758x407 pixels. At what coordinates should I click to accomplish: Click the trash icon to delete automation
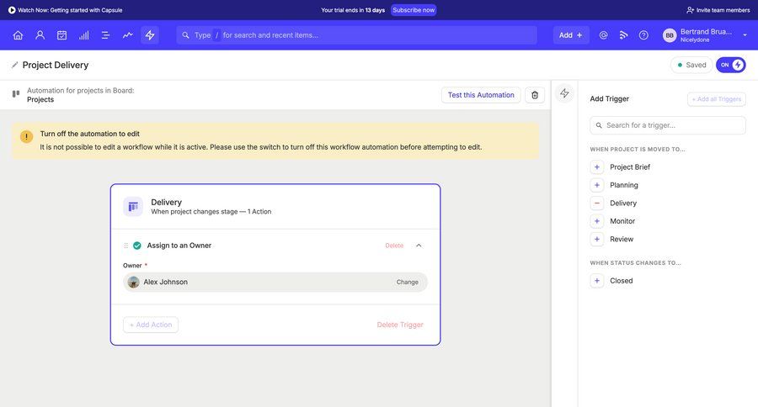click(535, 95)
